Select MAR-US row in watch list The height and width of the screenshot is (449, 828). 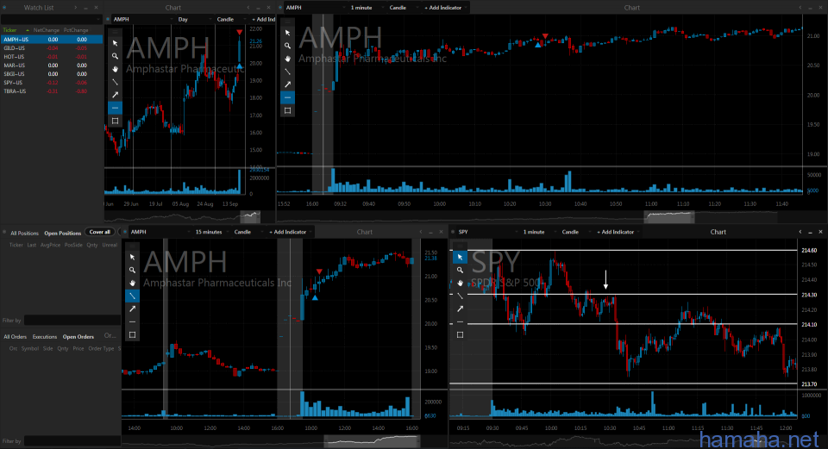click(x=51, y=65)
